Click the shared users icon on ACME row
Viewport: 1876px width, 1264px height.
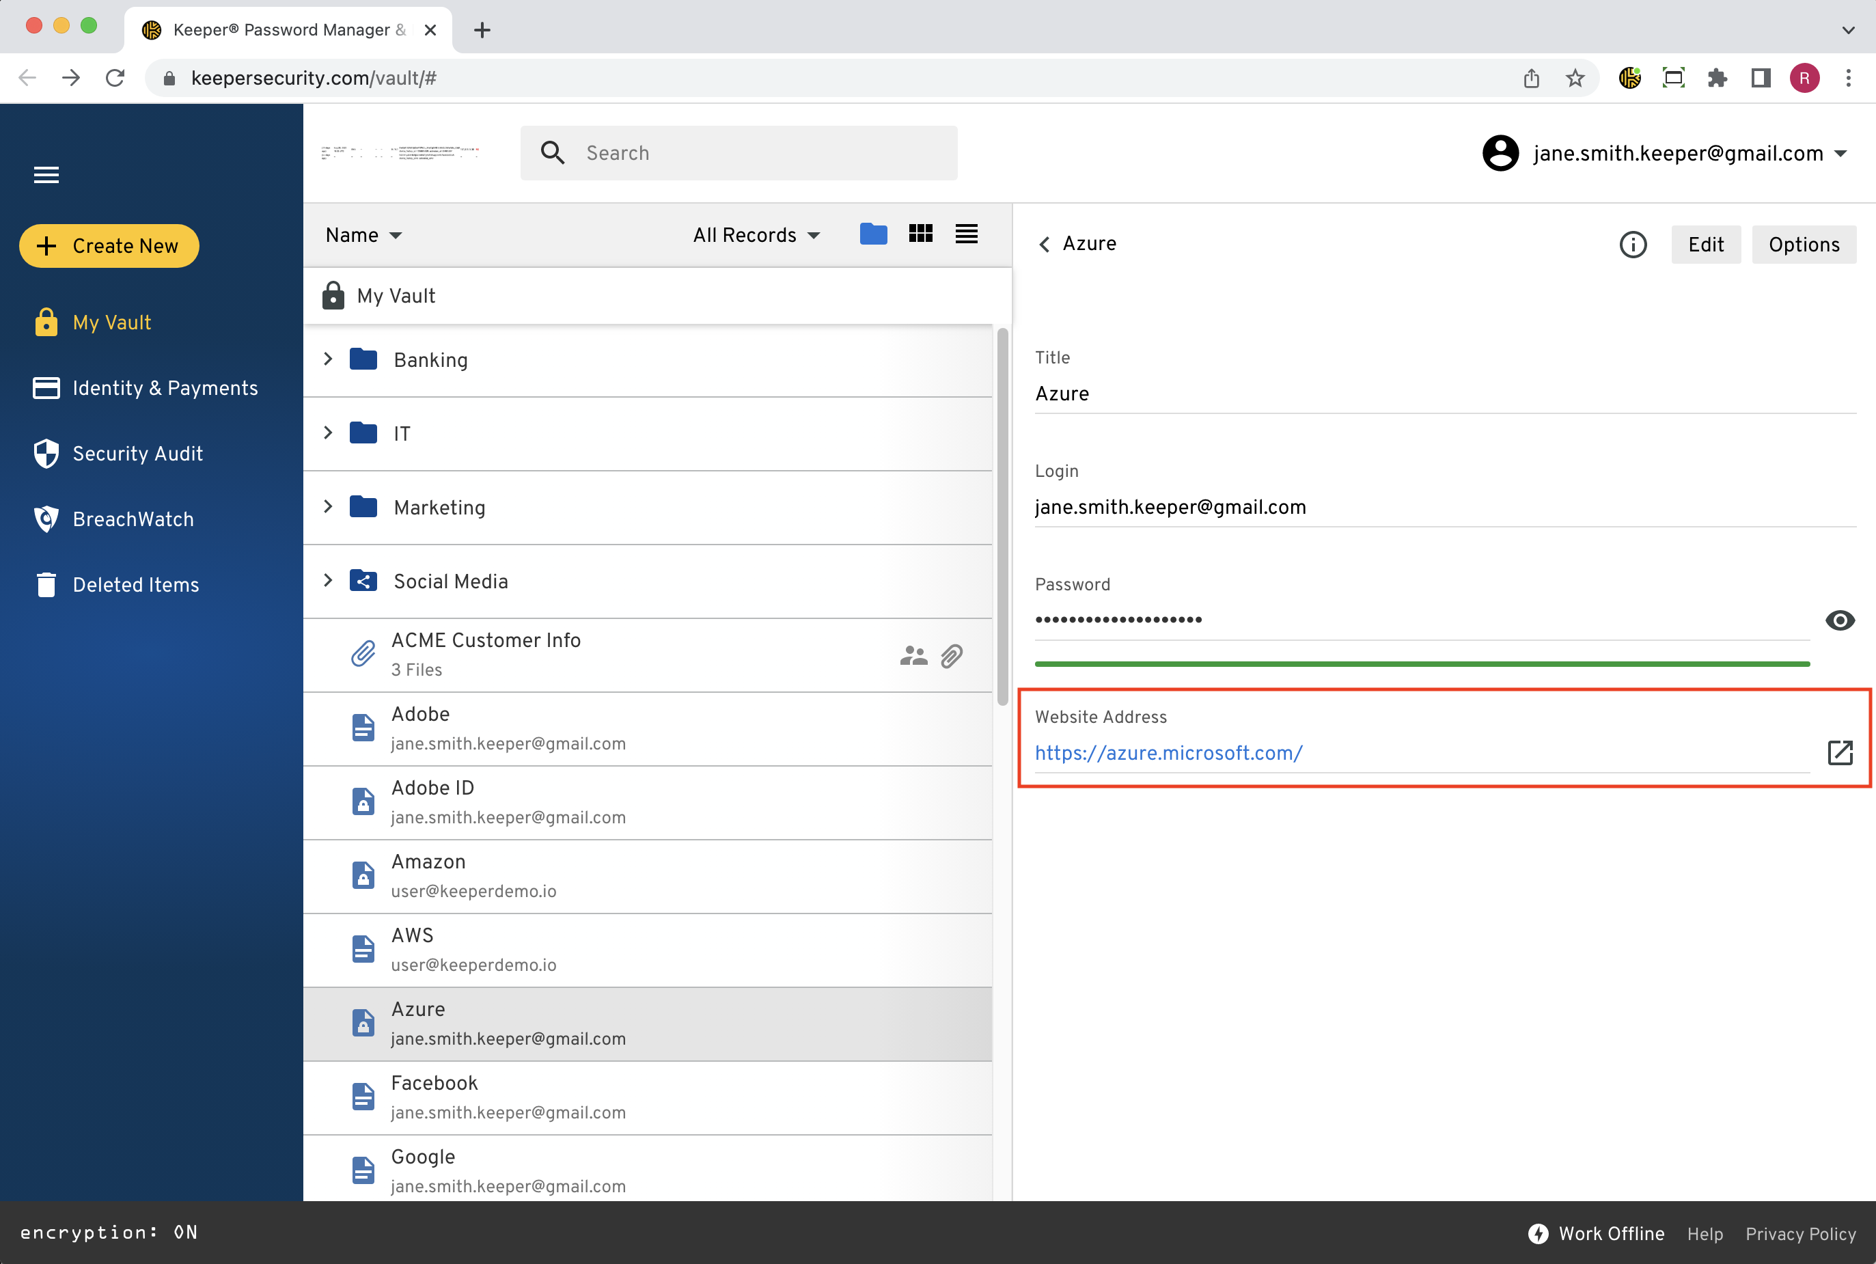point(913,655)
